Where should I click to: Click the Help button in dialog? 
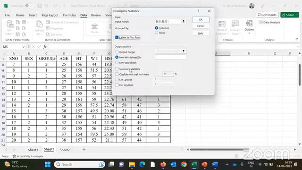pos(201,34)
